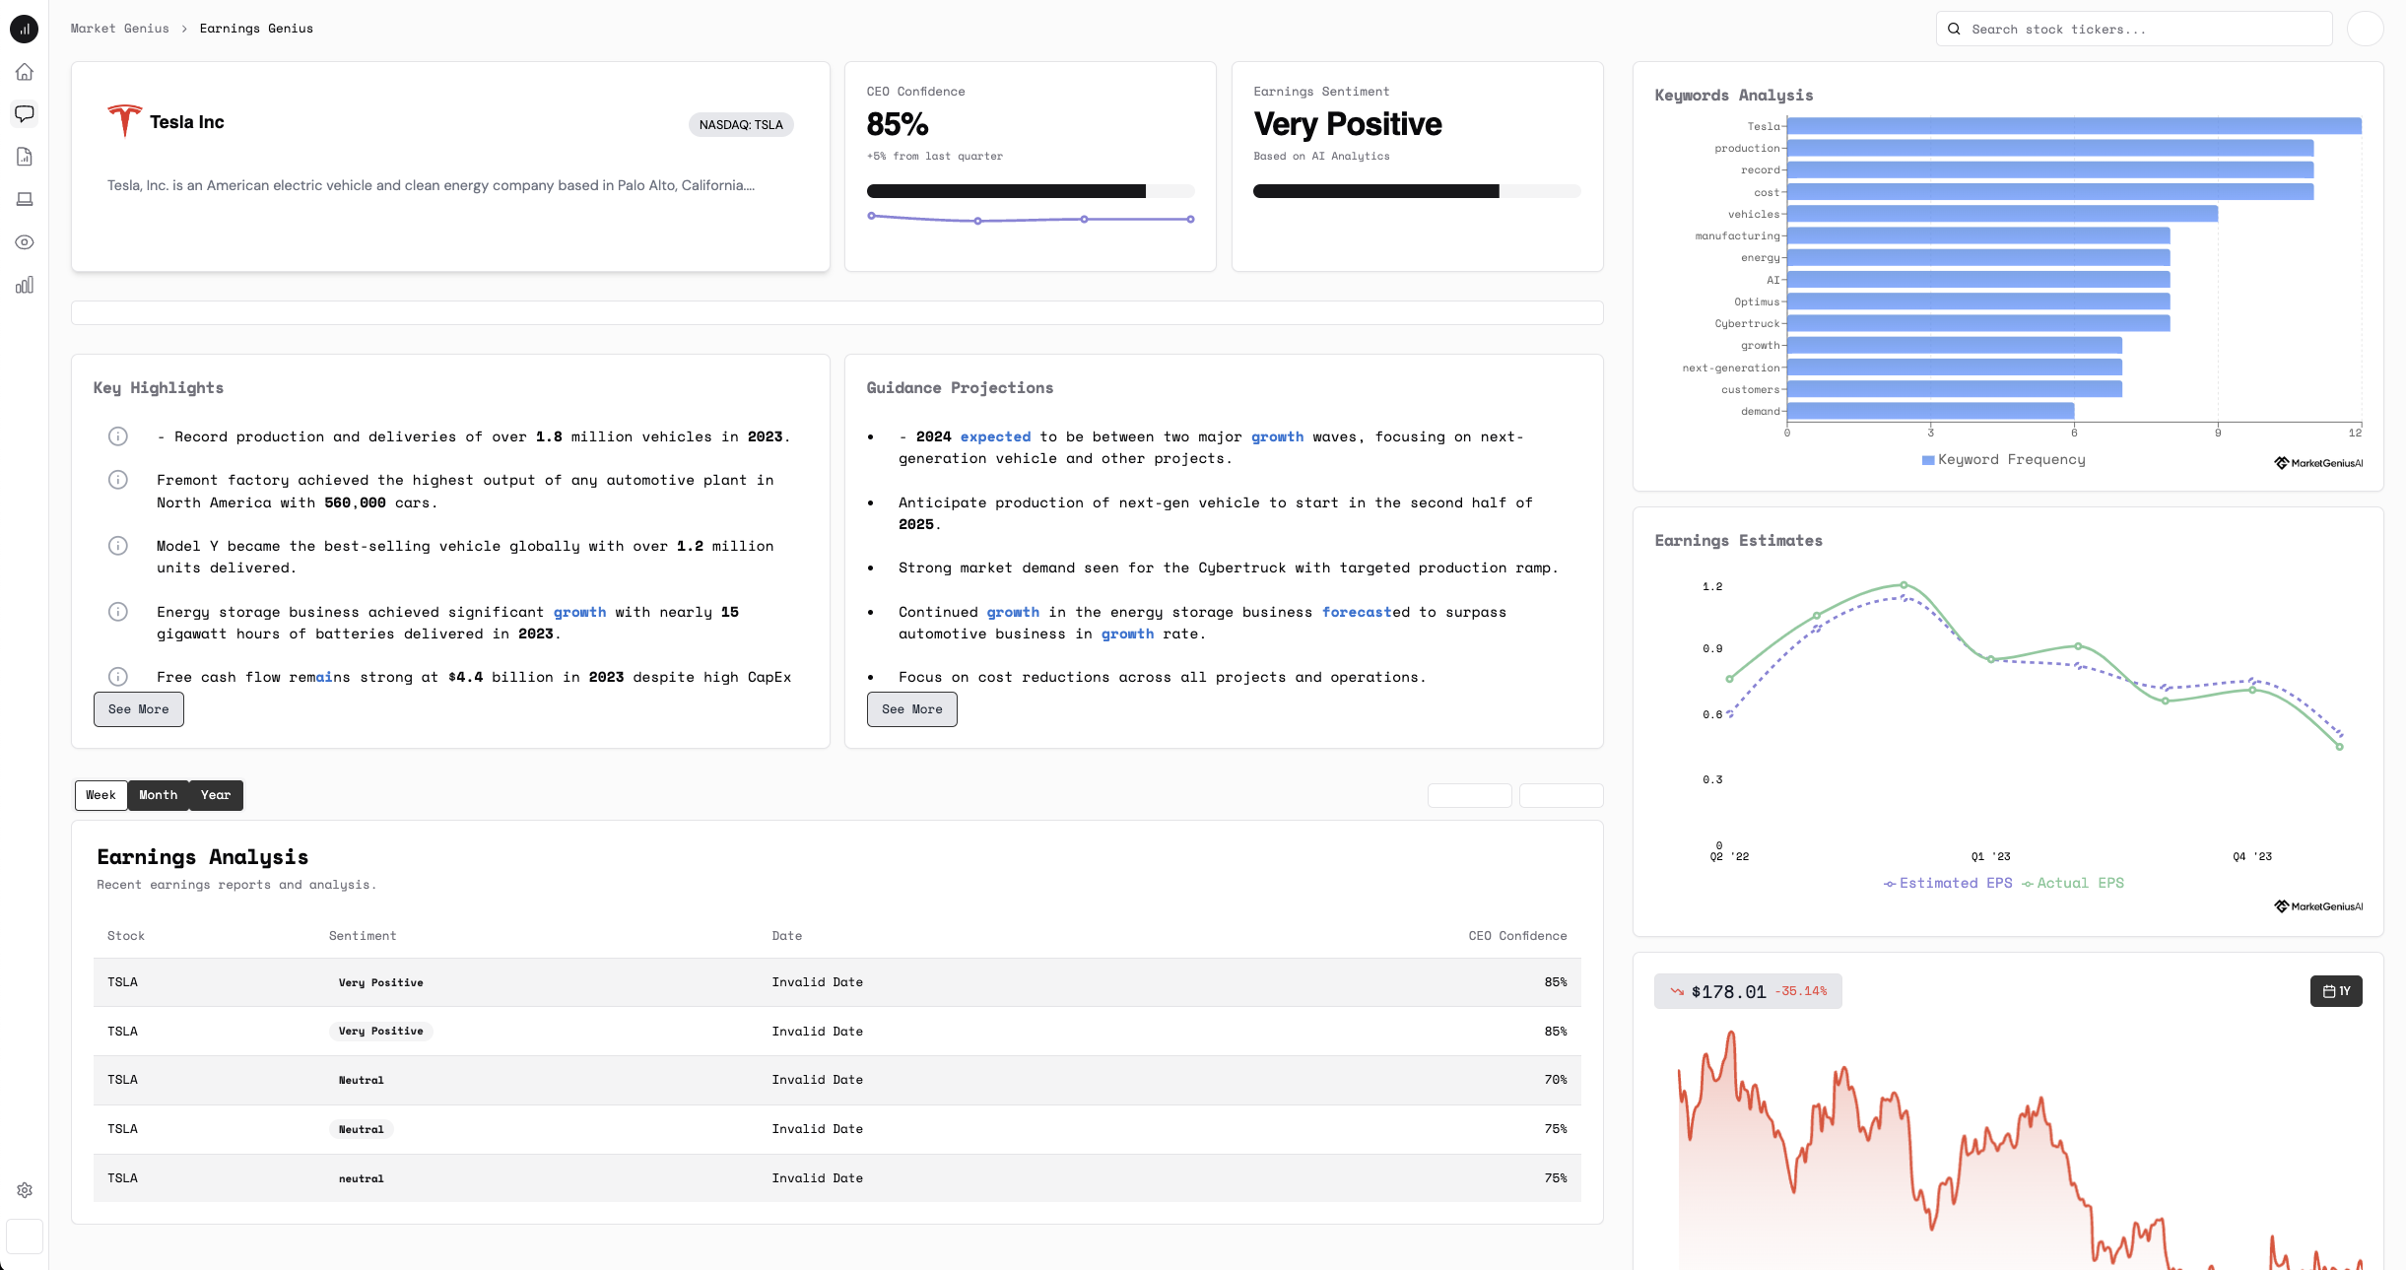Click the -35.14% change value
This screenshot has width=2406, height=1270.
coord(1801,991)
